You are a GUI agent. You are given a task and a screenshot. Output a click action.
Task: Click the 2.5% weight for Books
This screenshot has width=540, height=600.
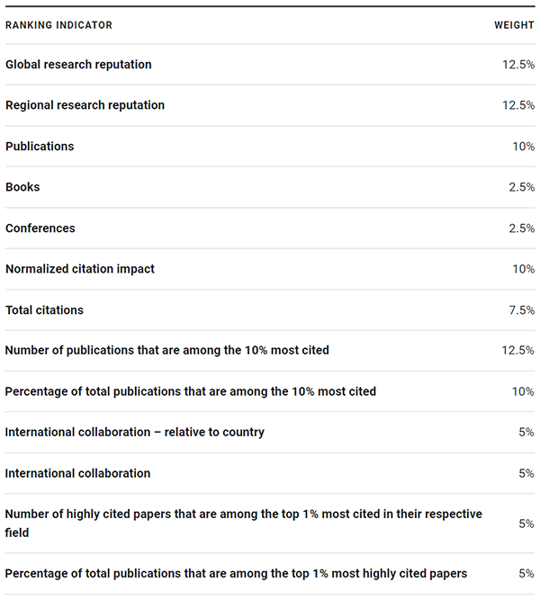[x=521, y=187]
